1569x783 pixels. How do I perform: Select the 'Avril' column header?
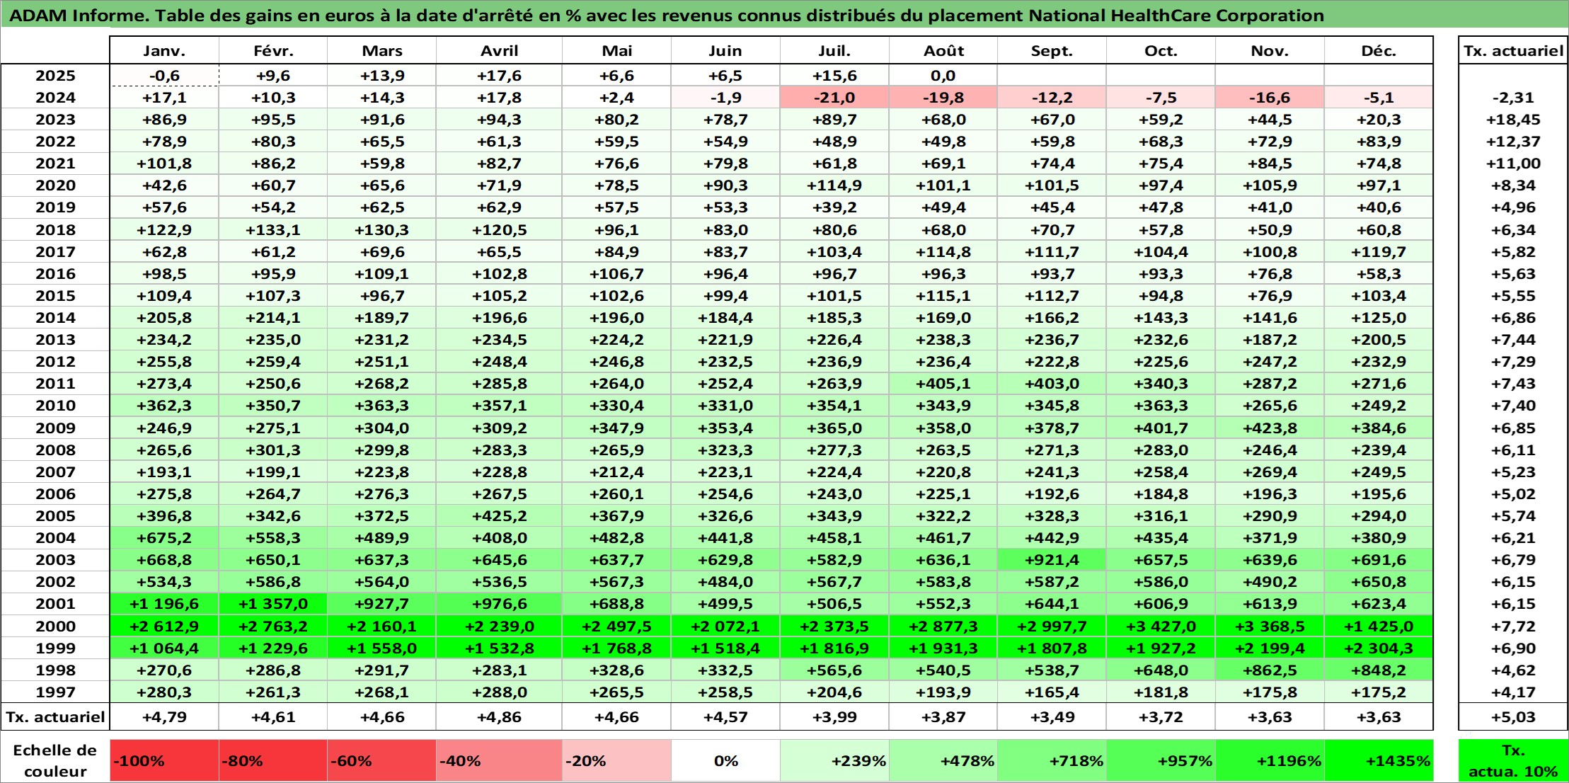click(x=500, y=51)
